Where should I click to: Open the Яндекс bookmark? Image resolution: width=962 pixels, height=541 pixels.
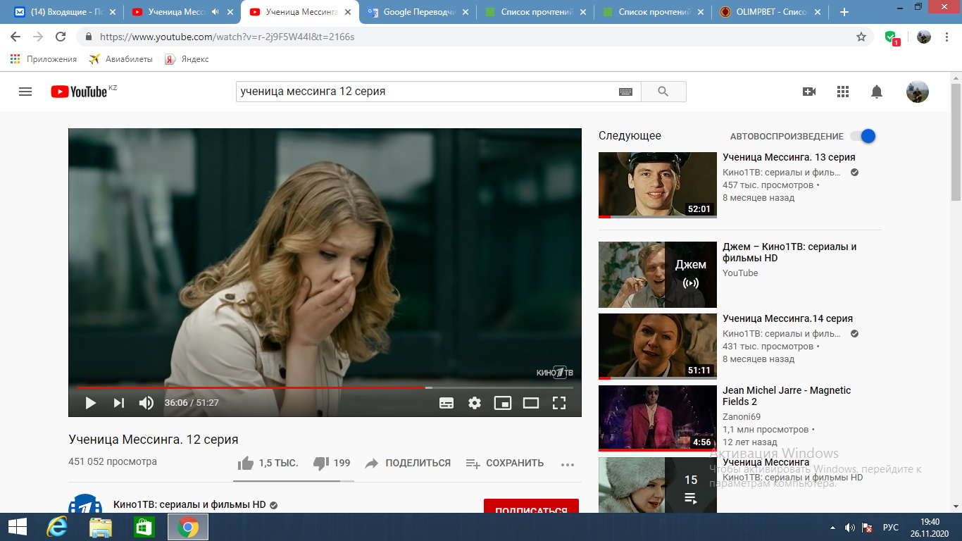(187, 59)
